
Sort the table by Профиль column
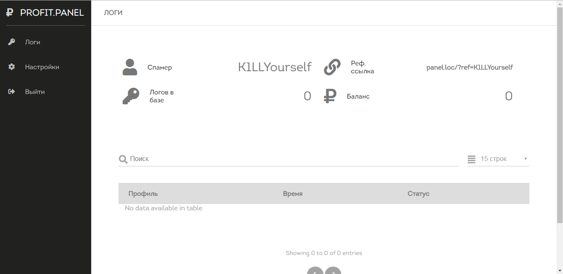tap(143, 193)
